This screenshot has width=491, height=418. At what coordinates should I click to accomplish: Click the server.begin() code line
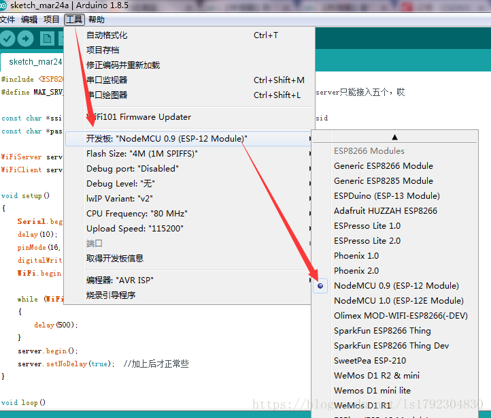click(x=48, y=351)
